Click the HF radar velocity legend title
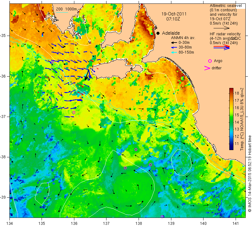 (225, 34)
